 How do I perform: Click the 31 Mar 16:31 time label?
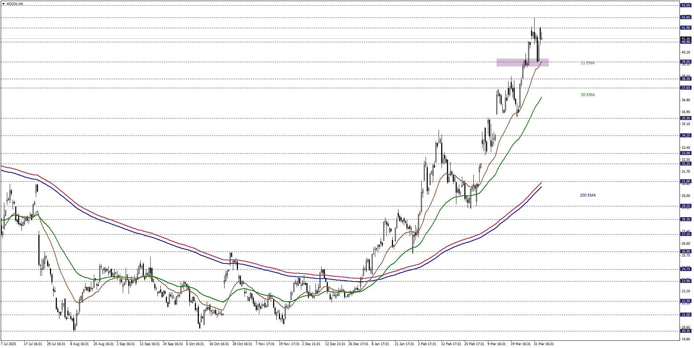544,344
